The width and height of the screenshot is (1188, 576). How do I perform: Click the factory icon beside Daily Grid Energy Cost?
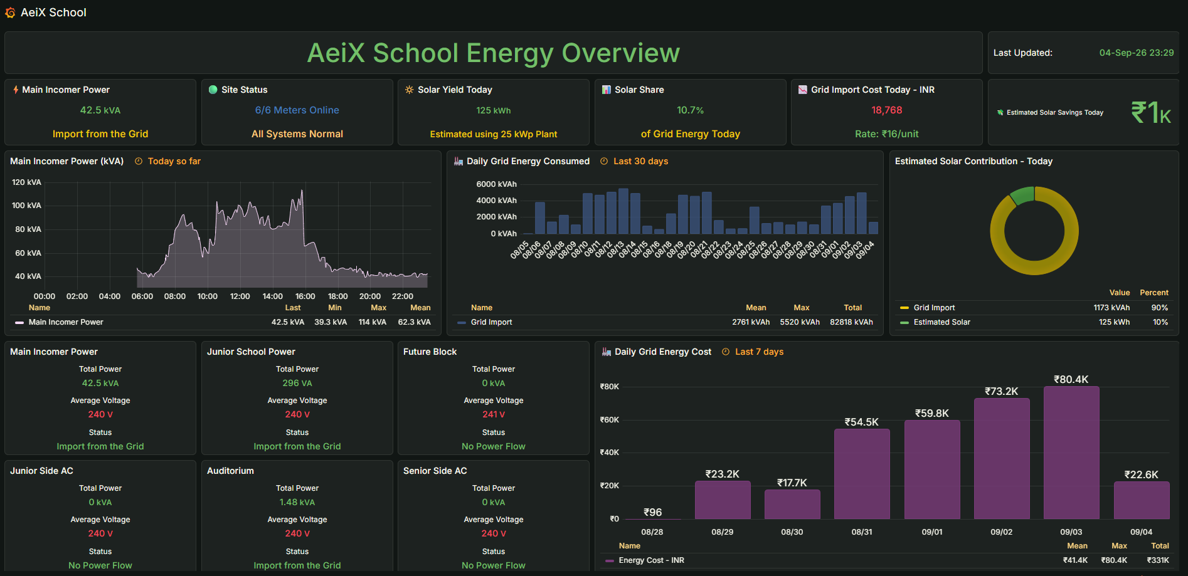(607, 352)
